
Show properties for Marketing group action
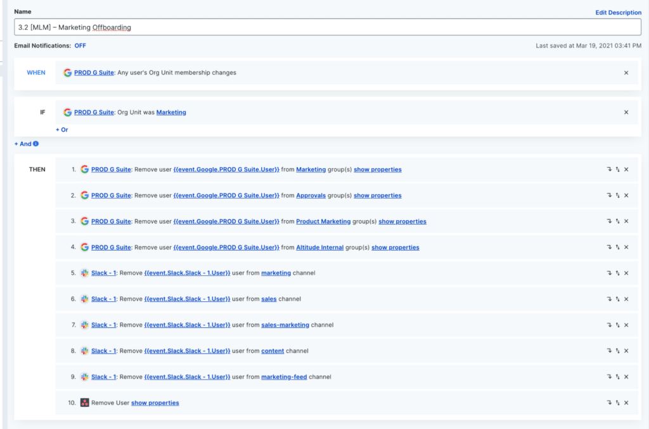pos(378,170)
